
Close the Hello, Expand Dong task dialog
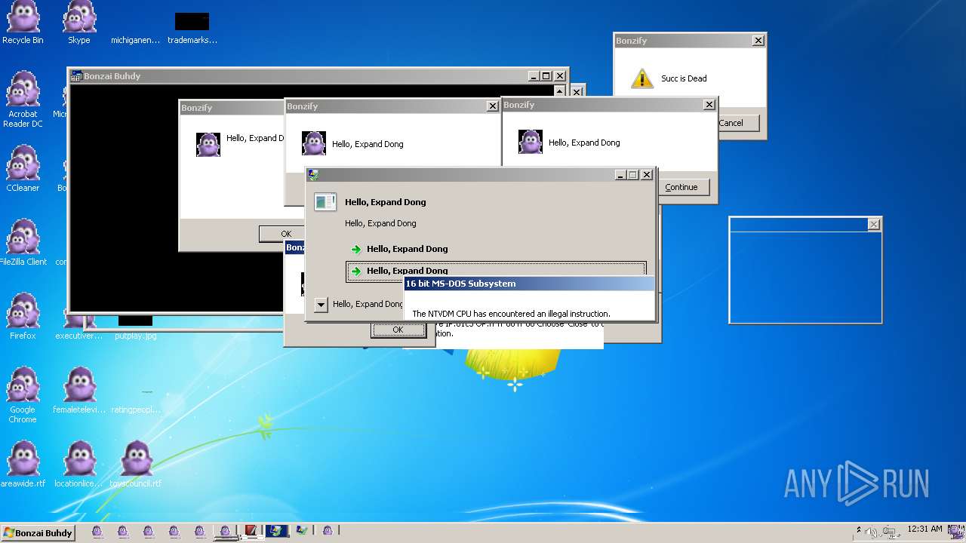[x=646, y=174]
